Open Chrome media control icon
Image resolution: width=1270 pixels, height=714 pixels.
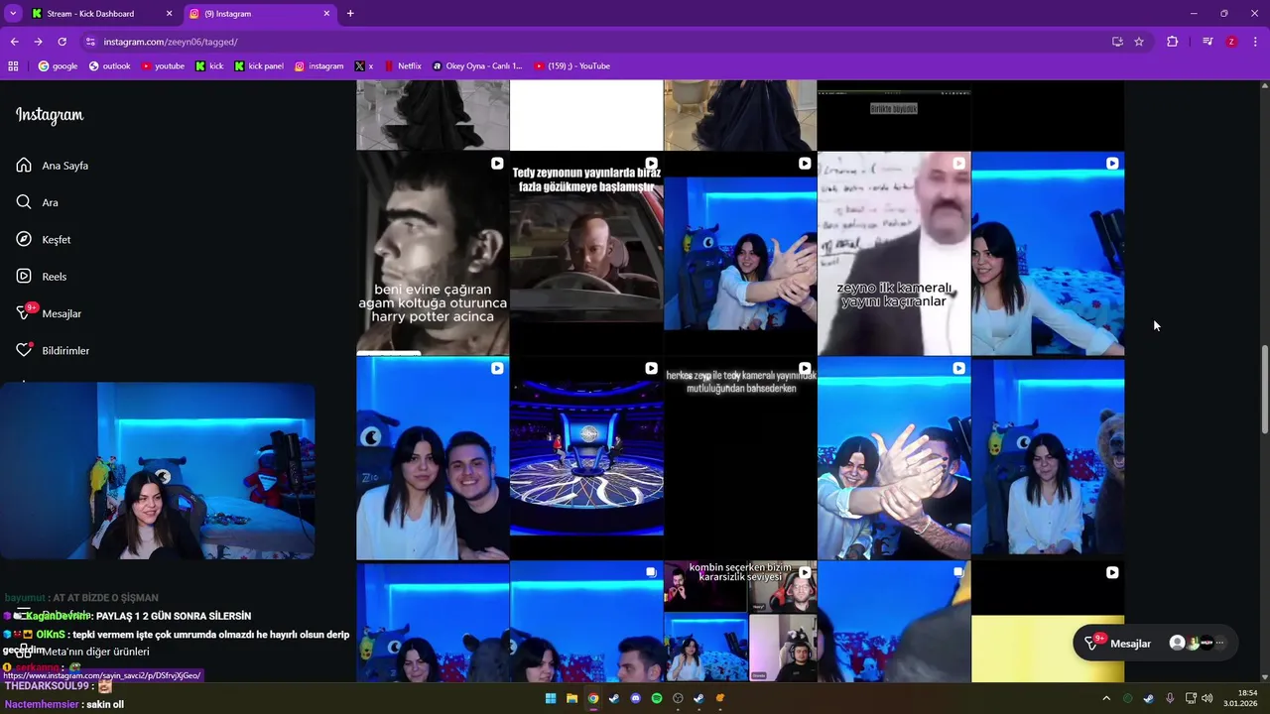(1207, 42)
